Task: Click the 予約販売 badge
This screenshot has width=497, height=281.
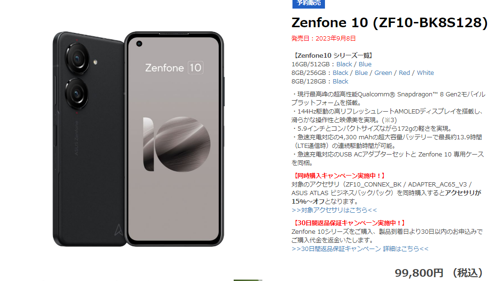Action: coord(308,3)
